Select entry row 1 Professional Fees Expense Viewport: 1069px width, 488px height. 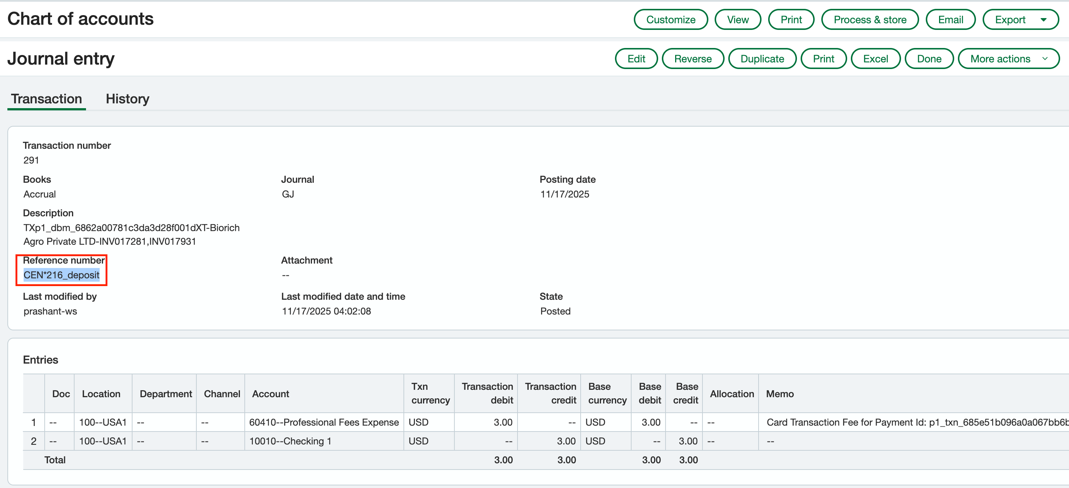[x=324, y=422]
